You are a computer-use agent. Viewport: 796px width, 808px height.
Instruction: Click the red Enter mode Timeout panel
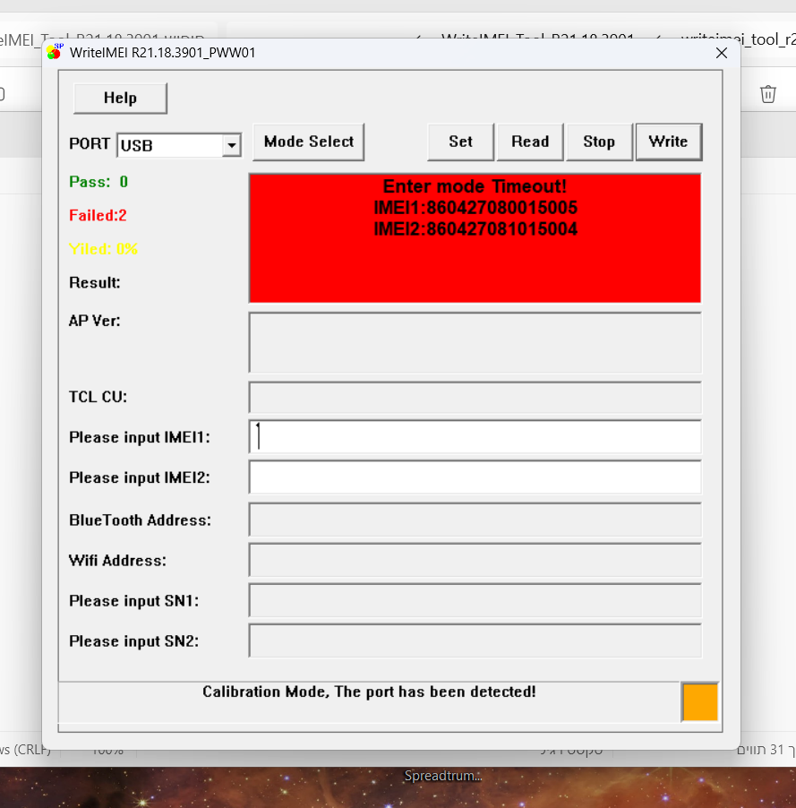click(x=475, y=260)
